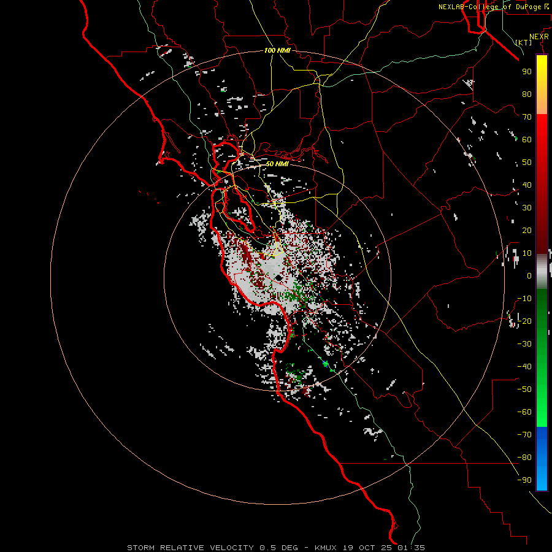Click the 60 value on velocity scale
This screenshot has height=552, width=552.
click(527, 140)
